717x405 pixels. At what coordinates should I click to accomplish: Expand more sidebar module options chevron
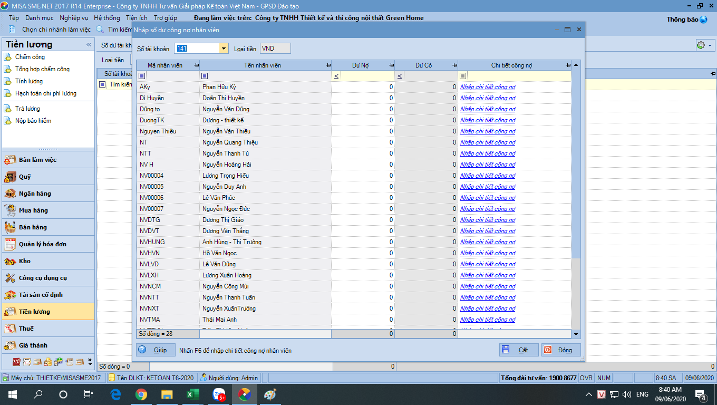click(90, 362)
